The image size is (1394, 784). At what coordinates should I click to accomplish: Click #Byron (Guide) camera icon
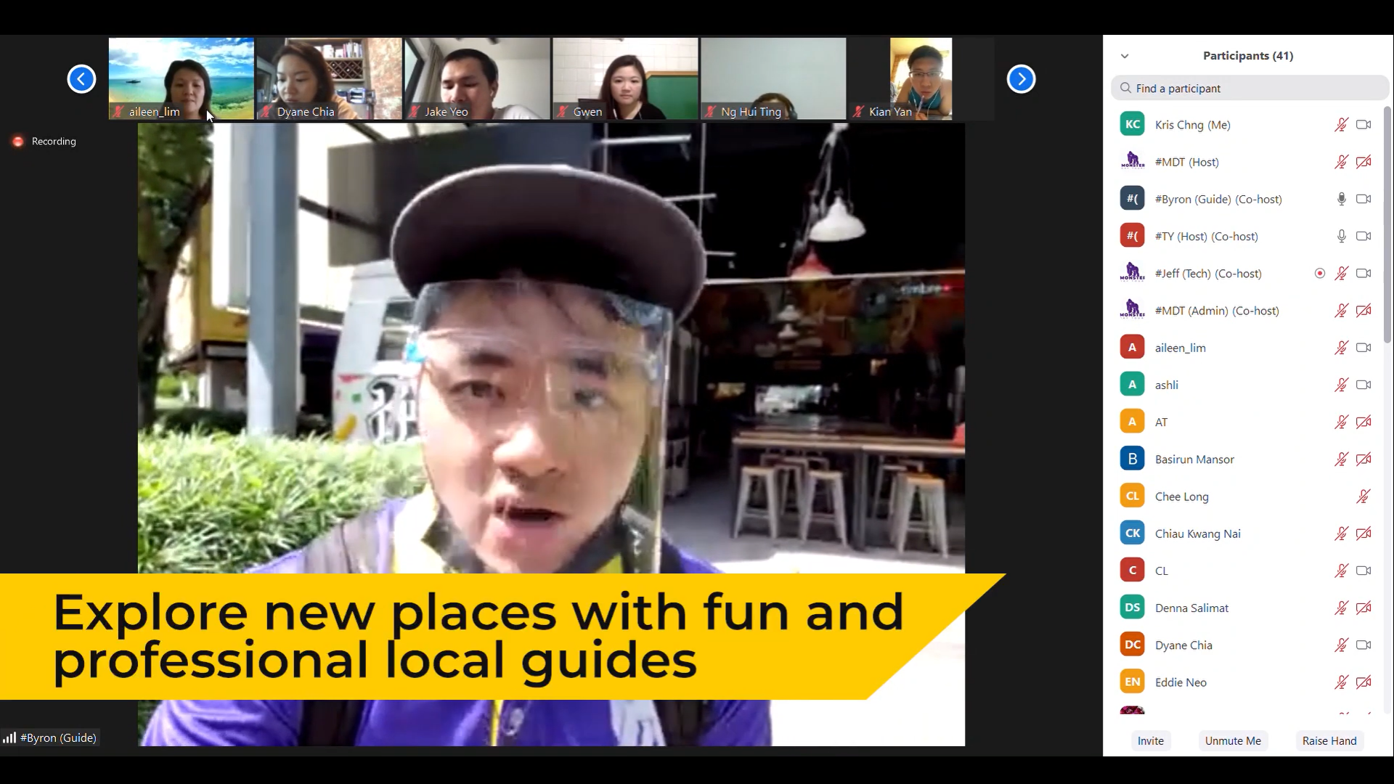pos(1364,199)
